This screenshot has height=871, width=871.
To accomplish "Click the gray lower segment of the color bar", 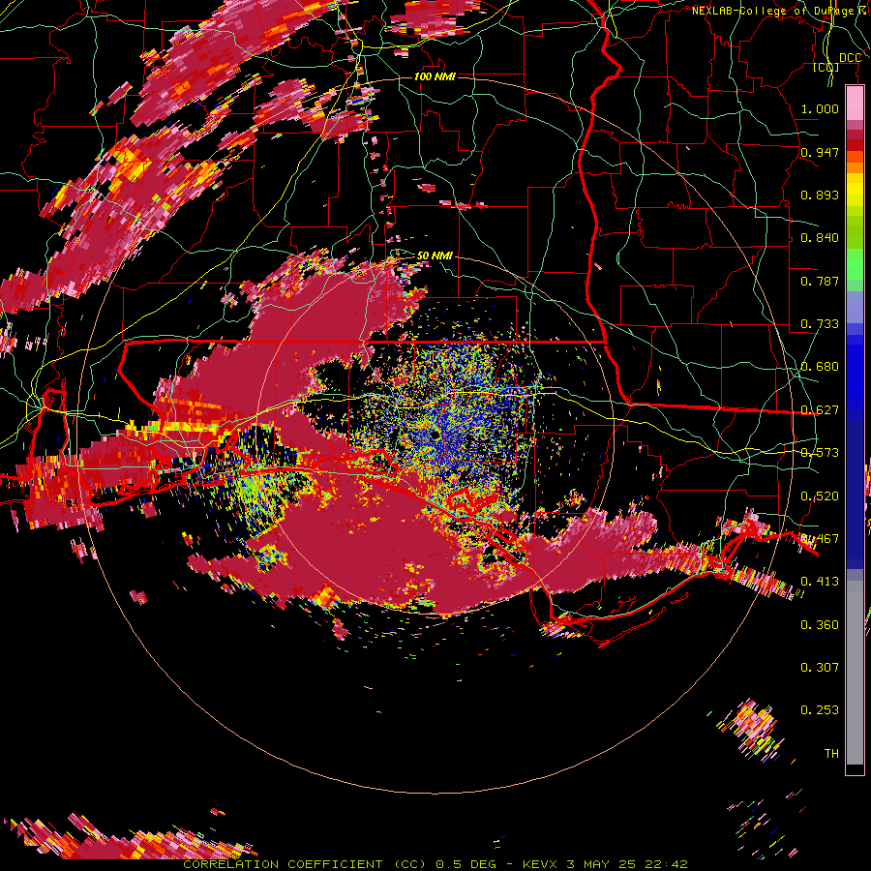I will tap(855, 673).
